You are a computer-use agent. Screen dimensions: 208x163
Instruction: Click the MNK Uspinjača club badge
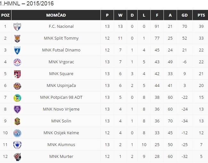click(17, 86)
